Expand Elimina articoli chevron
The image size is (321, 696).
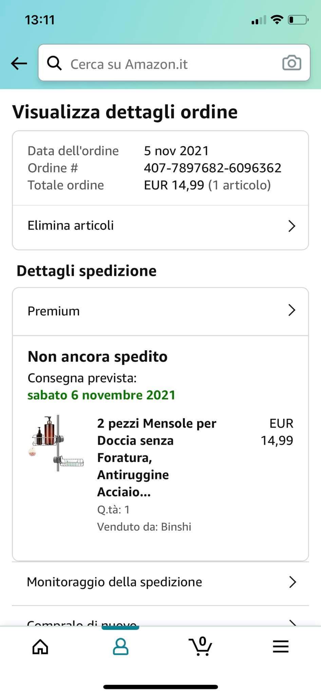[291, 226]
